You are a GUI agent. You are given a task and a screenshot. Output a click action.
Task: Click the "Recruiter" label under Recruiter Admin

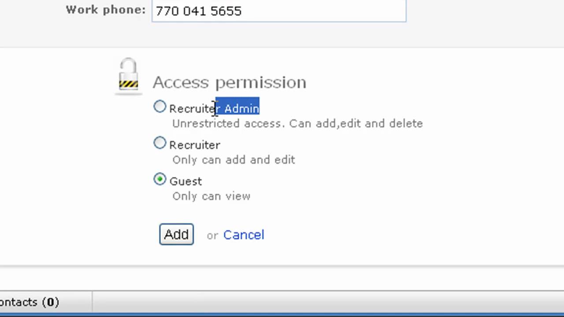pos(195,145)
